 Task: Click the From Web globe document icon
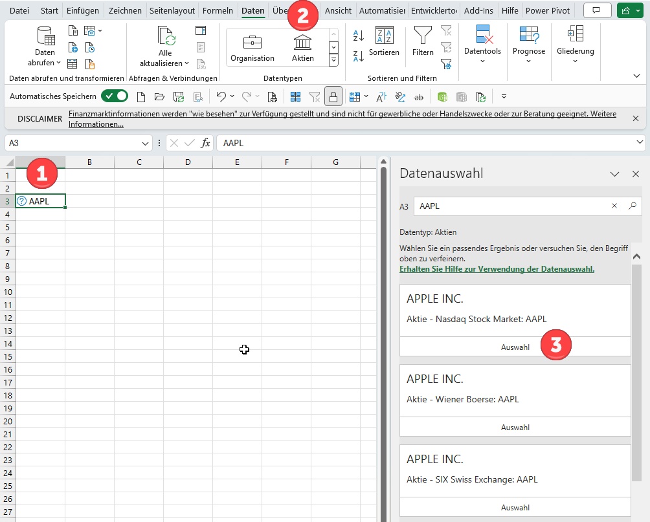73,48
